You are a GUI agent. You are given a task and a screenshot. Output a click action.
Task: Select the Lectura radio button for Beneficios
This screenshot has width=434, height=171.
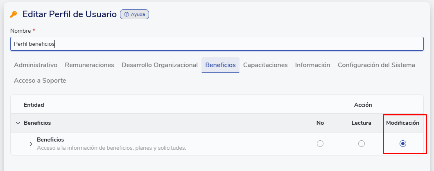pos(361,144)
